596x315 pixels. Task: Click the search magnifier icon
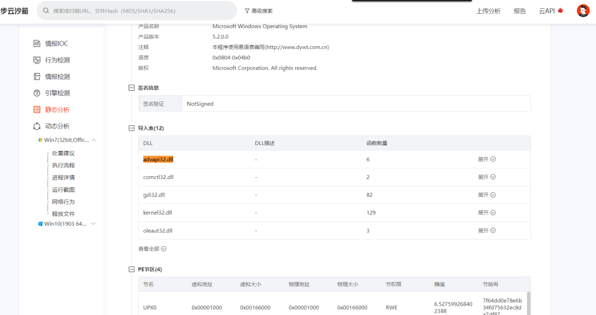tap(46, 10)
